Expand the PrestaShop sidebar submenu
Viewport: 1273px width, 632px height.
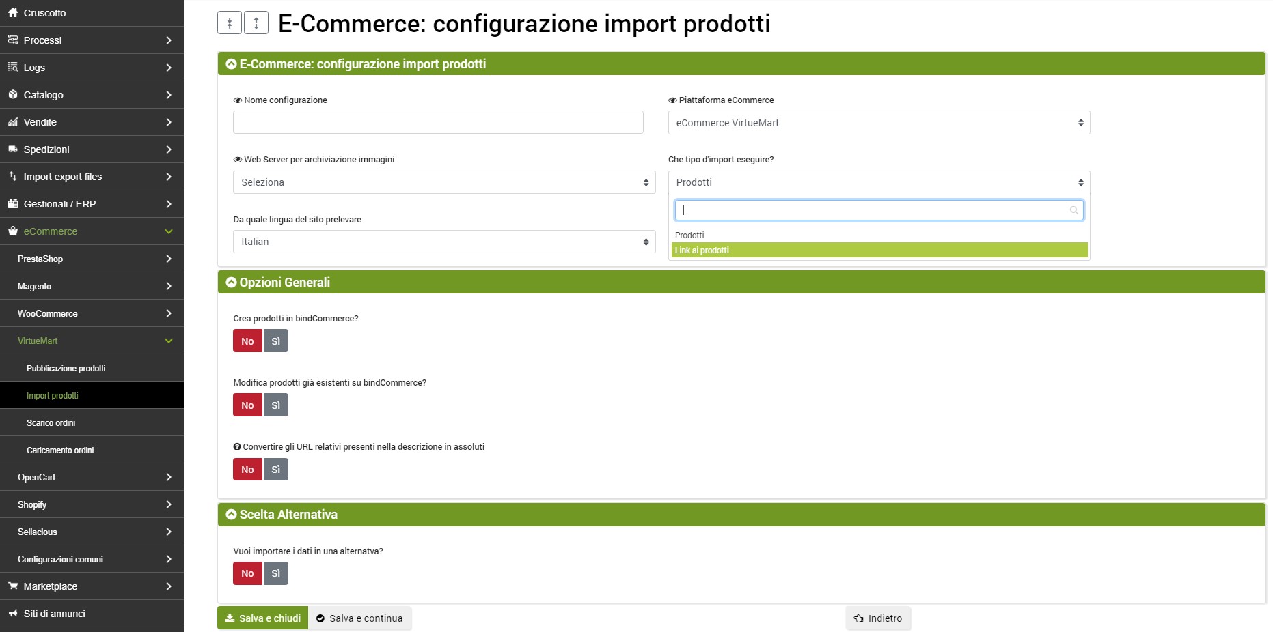tap(92, 259)
